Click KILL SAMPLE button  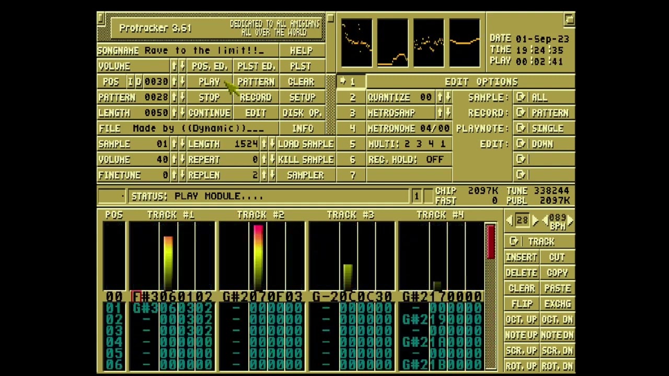click(305, 160)
